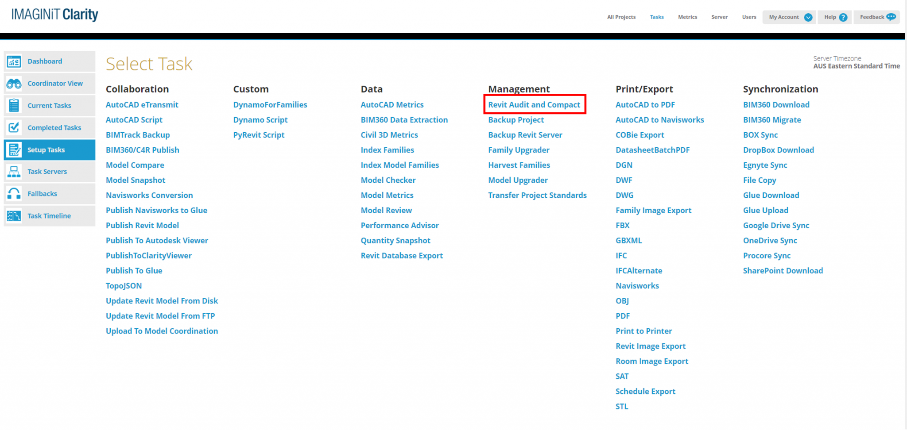Click the Dashboard icon in the sidebar
The image size is (907, 430).
pos(14,61)
